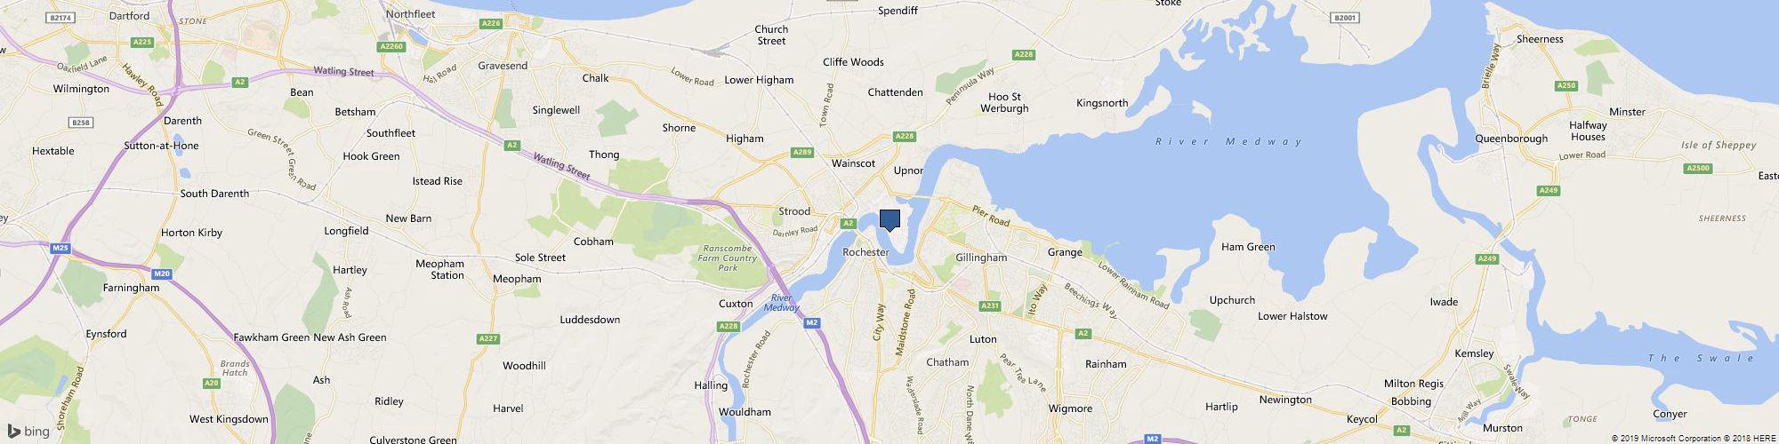The width and height of the screenshot is (1779, 444).
Task: Click the Queenborough town label
Action: 1511,139
